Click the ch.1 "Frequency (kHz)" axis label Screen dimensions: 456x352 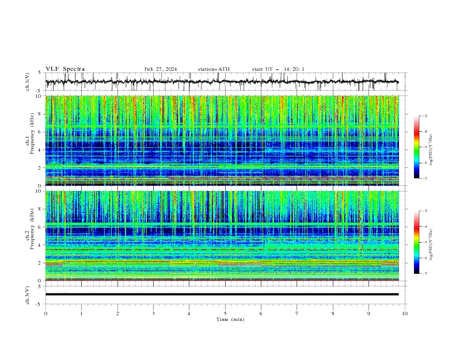coord(32,133)
